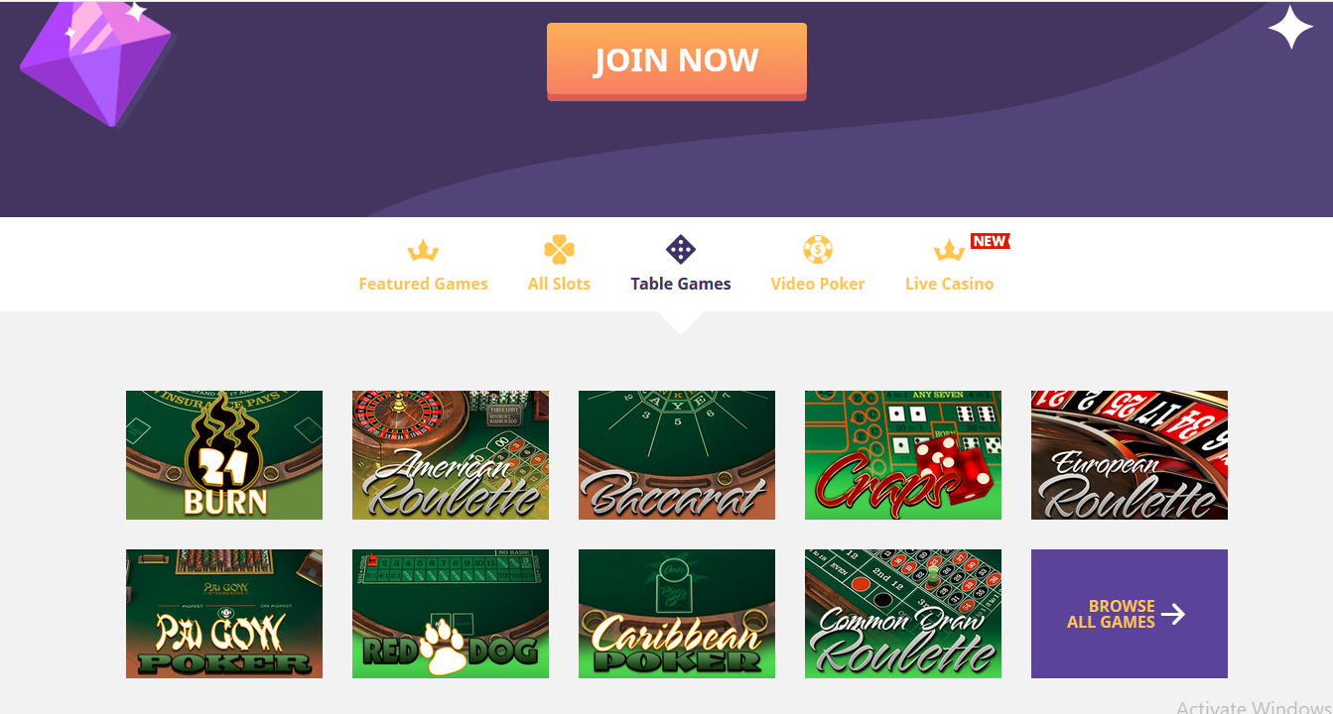
Task: Click the crown icon above Live Casino
Action: pyautogui.click(x=949, y=250)
